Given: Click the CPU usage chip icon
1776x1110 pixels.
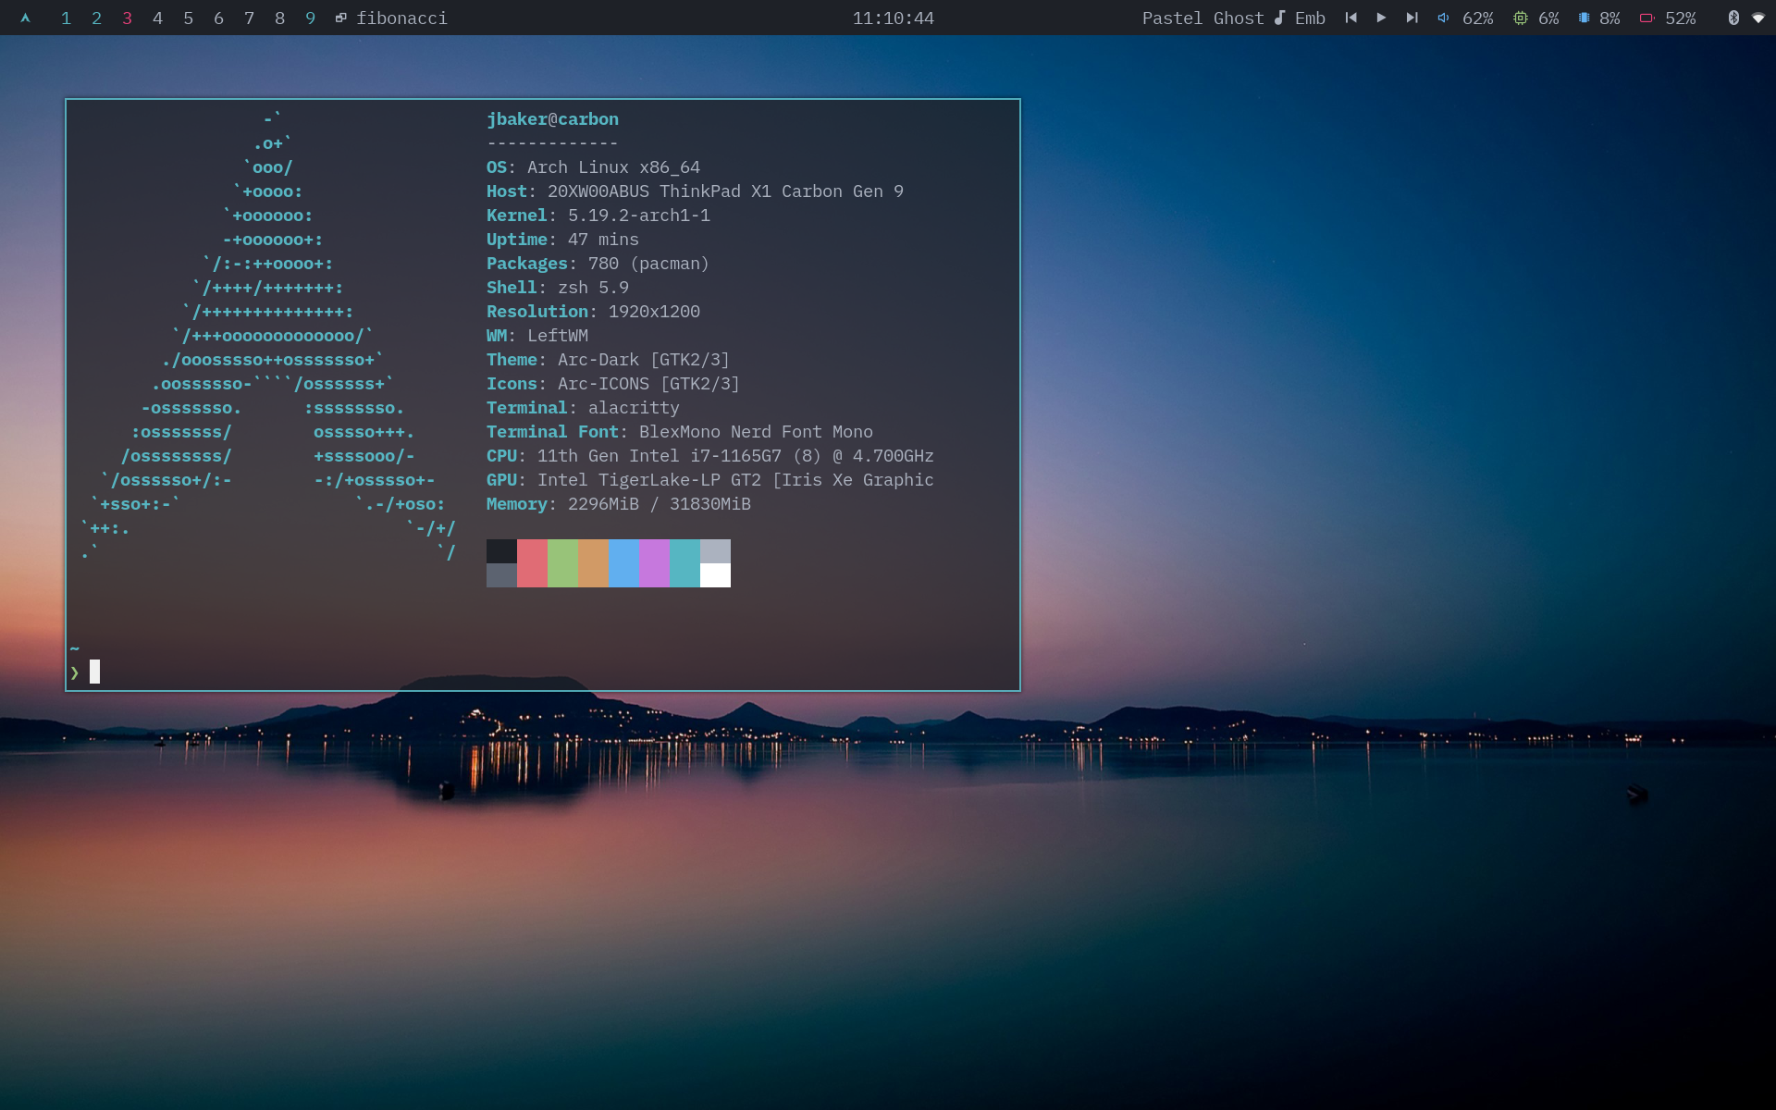Looking at the screenshot, I should coord(1520,18).
